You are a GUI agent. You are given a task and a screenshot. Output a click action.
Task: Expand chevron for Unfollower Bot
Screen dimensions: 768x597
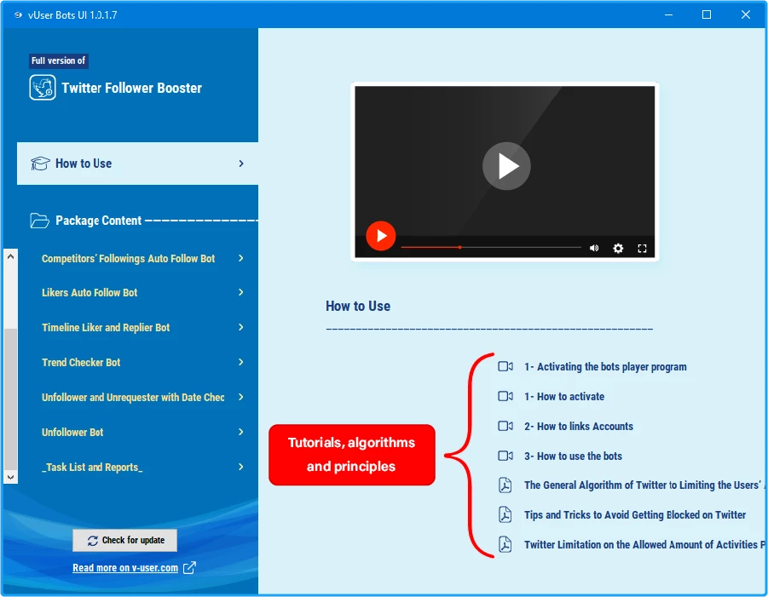(x=241, y=432)
